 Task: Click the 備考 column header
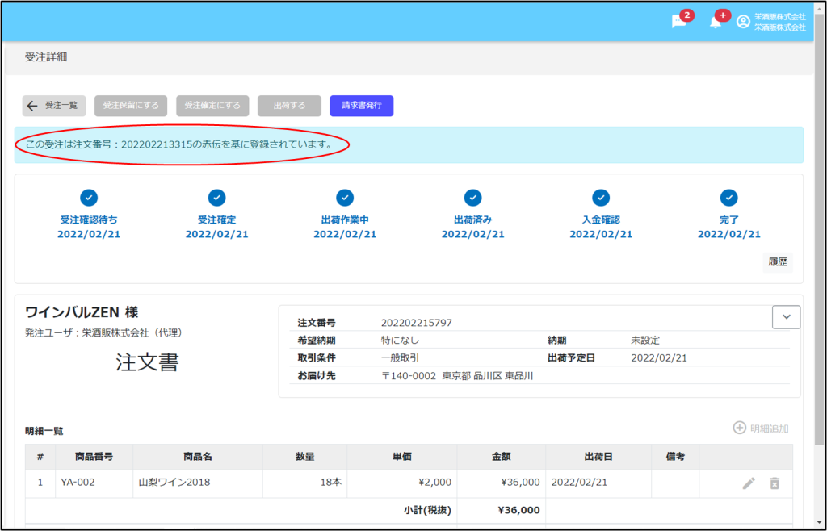(675, 457)
